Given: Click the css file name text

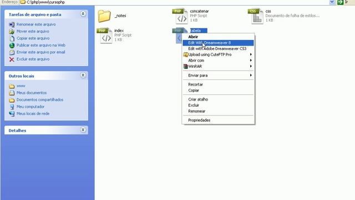Looking at the screenshot, I should click(268, 11).
